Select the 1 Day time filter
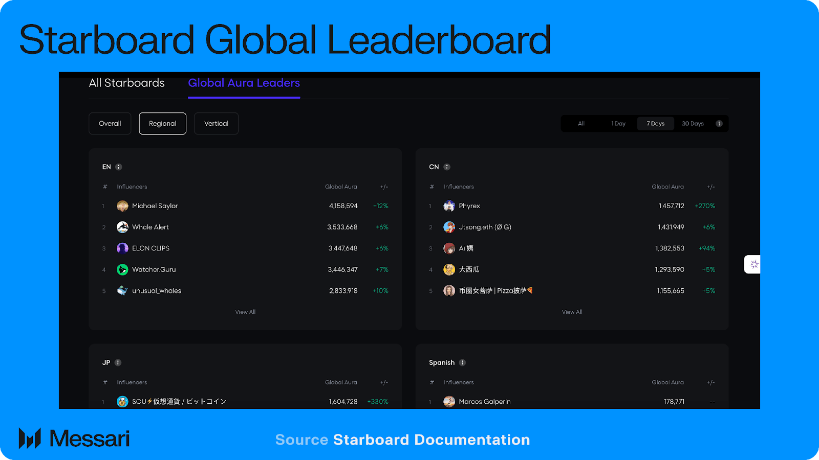 click(x=618, y=123)
